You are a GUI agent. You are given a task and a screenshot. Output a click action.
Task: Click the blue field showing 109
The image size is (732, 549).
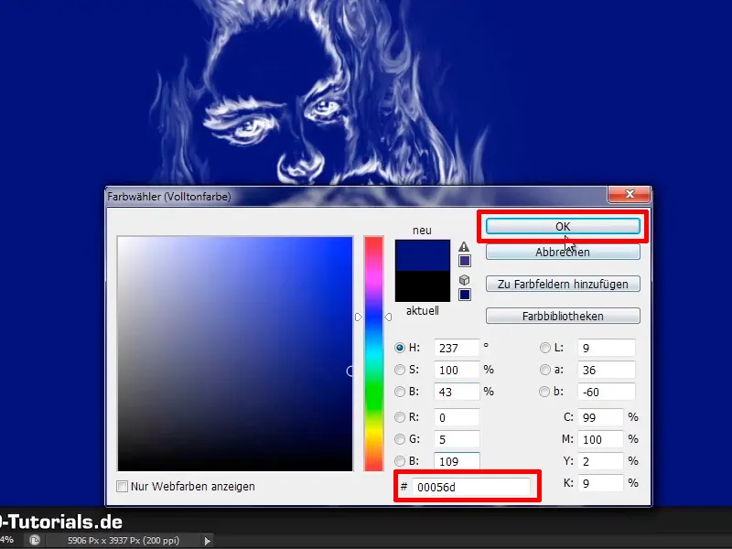point(457,461)
